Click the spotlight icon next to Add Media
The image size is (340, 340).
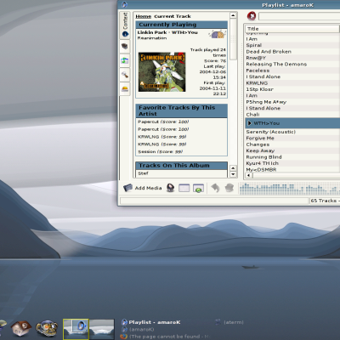[x=170, y=188]
